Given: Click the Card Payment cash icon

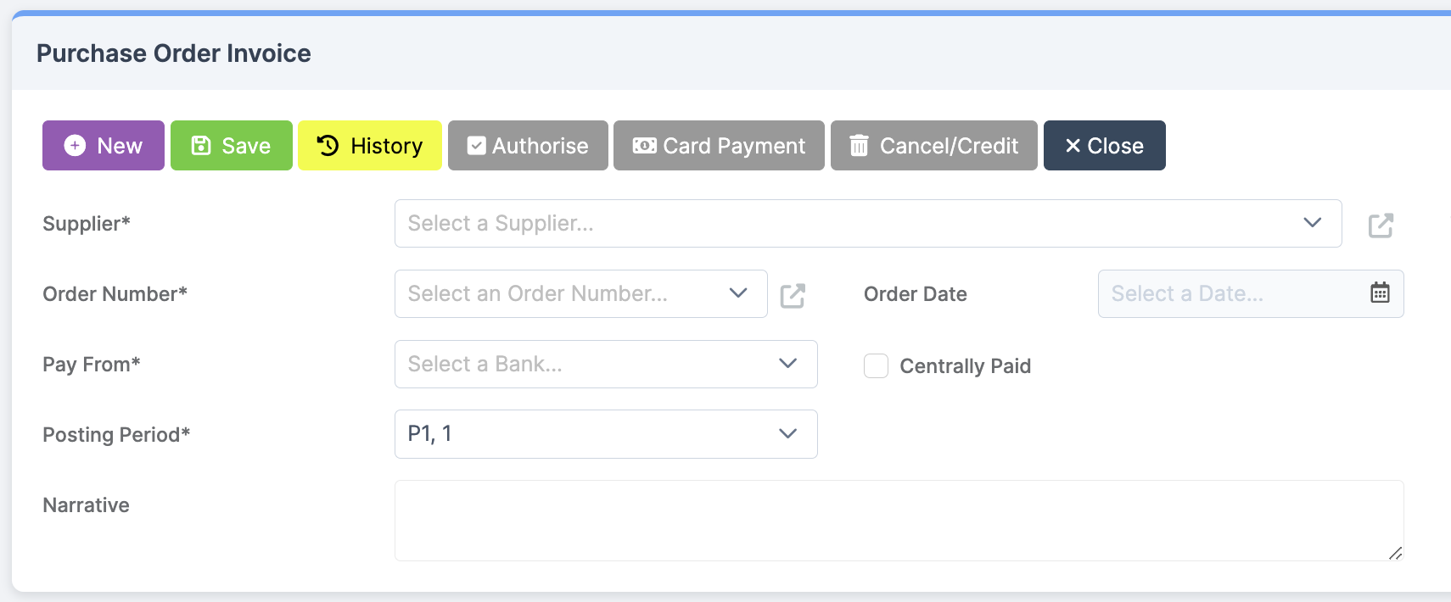Looking at the screenshot, I should pyautogui.click(x=644, y=146).
